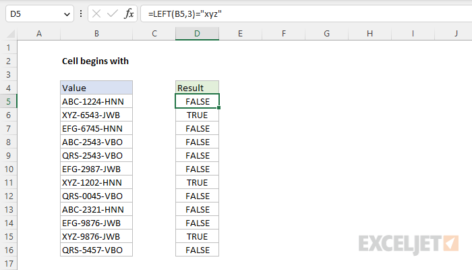472x270 pixels.
Task: Click the FALSE result in row 9
Action: pyautogui.click(x=197, y=155)
